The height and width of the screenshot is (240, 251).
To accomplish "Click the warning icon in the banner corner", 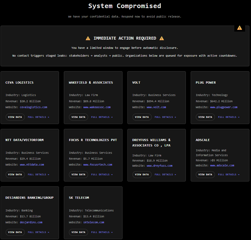I will pos(239,28).
